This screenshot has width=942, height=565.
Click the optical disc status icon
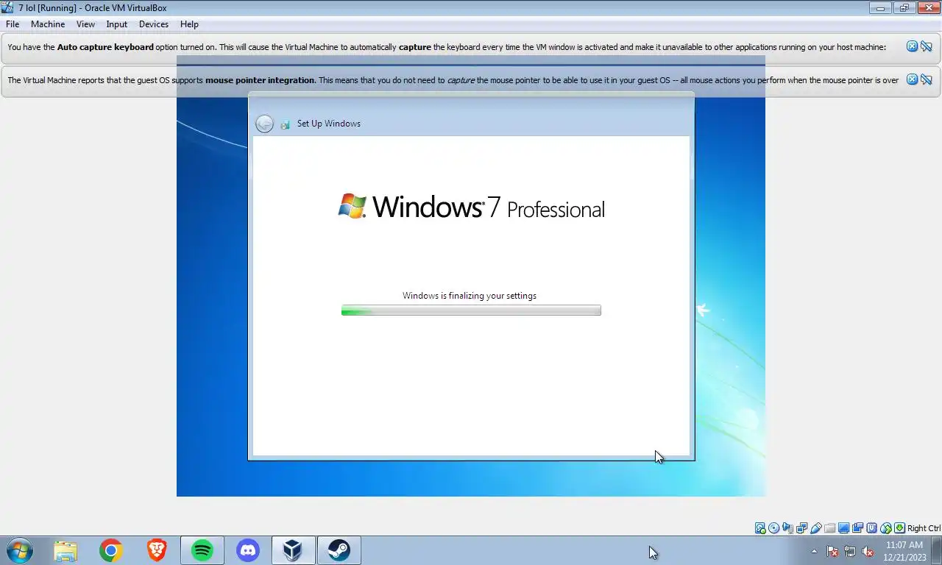[773, 528]
